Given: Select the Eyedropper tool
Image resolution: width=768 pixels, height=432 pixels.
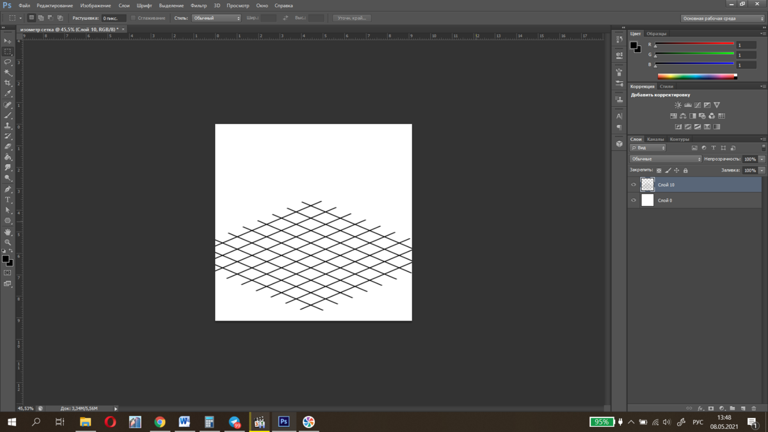Looking at the screenshot, I should click(8, 94).
